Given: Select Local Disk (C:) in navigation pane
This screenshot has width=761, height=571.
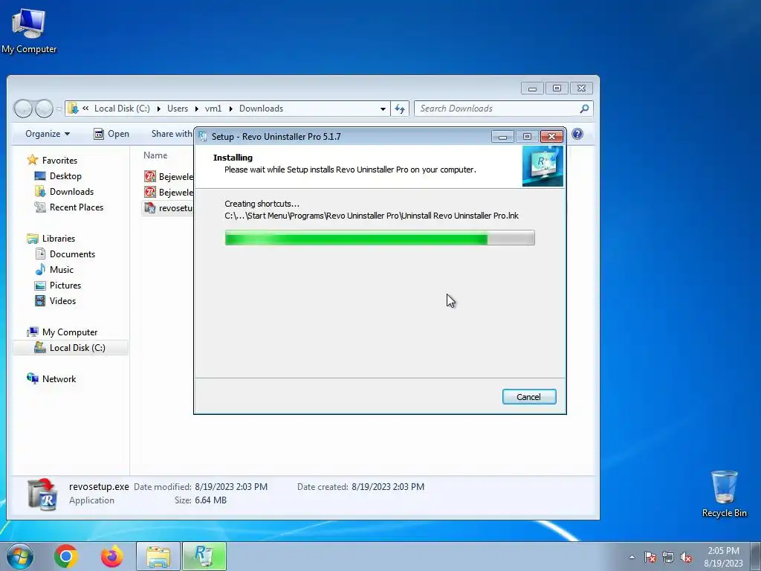Looking at the screenshot, I should [x=71, y=348].
